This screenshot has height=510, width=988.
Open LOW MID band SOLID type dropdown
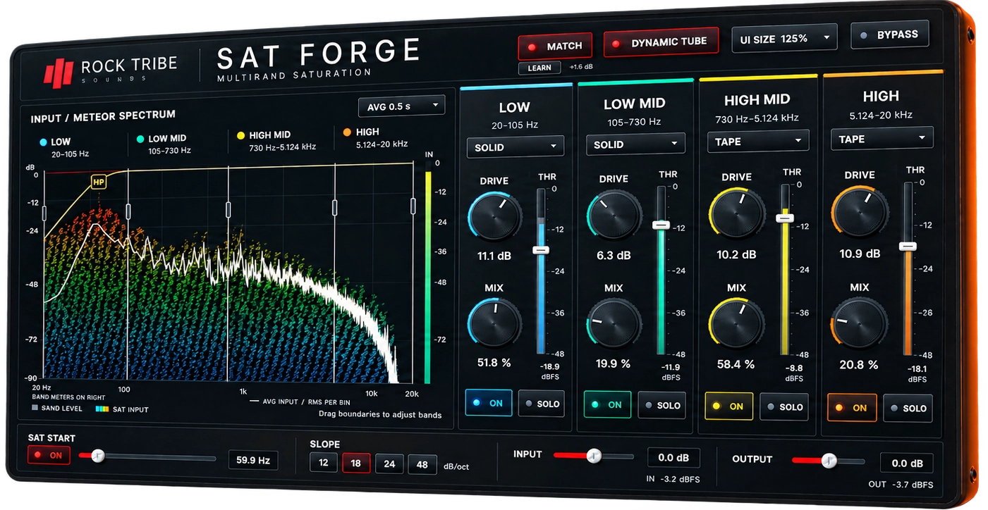point(635,144)
